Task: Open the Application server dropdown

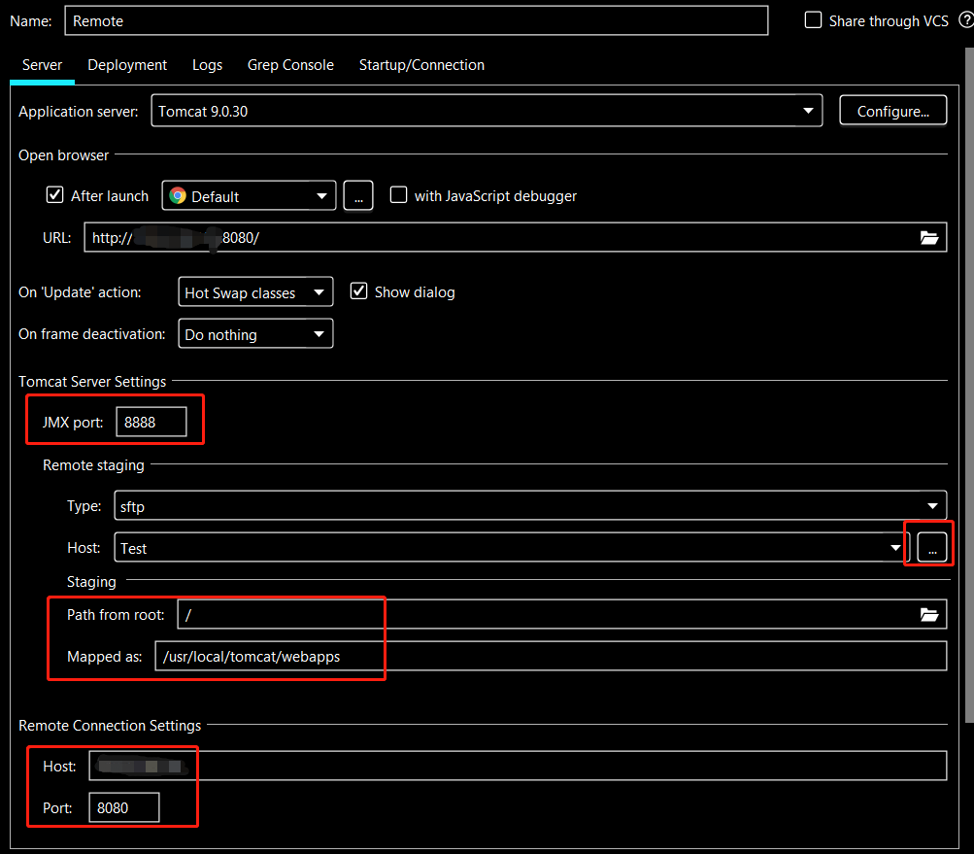Action: (487, 111)
